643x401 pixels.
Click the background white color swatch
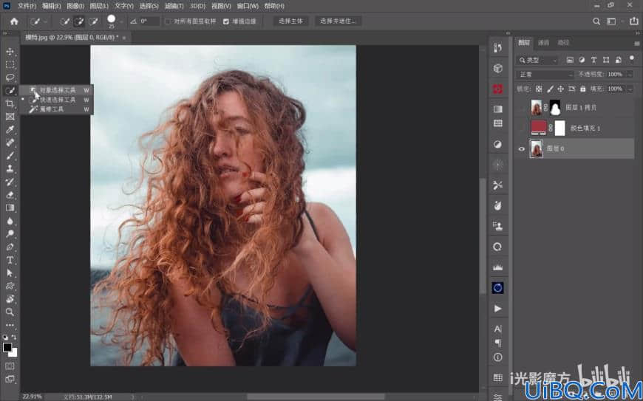click(14, 353)
